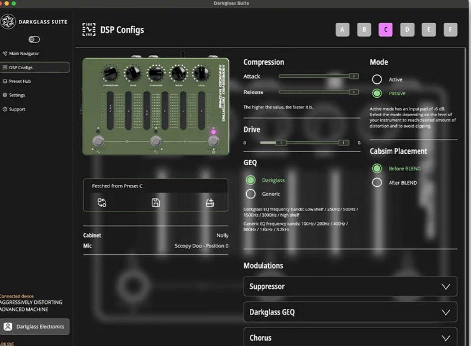Expand the Chorus modulation section
This screenshot has width=471, height=346.
[350, 338]
